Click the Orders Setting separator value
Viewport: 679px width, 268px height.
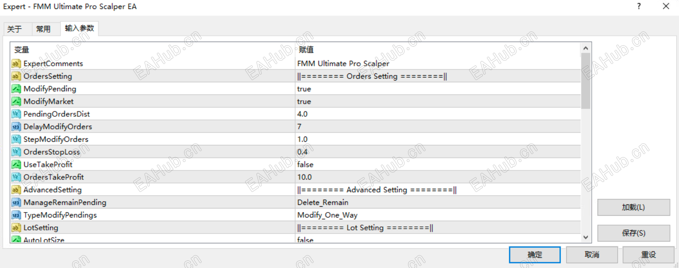pos(372,76)
